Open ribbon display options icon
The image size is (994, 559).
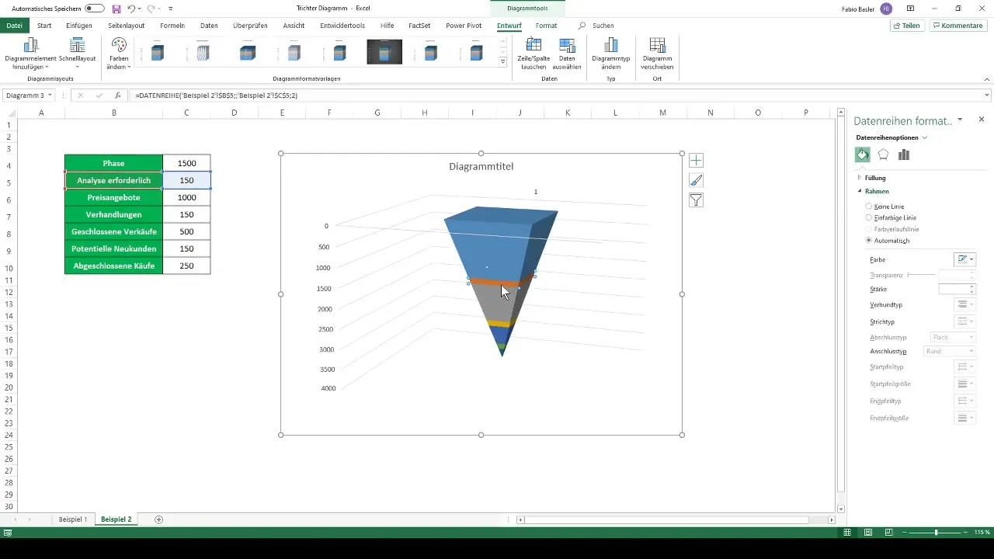point(910,9)
